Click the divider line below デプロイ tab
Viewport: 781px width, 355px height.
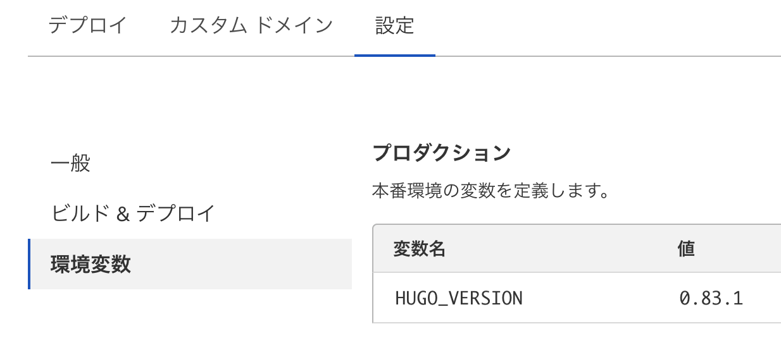point(88,56)
